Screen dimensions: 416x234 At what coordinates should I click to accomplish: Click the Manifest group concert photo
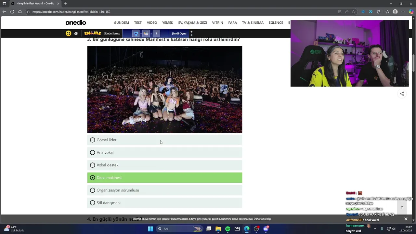click(x=164, y=89)
